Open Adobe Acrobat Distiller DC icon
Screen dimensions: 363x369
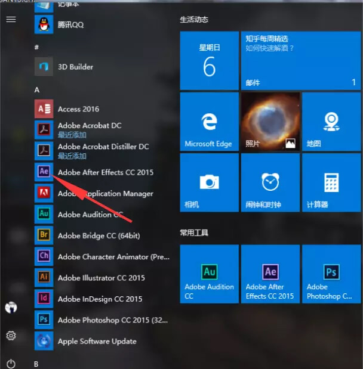(44, 151)
